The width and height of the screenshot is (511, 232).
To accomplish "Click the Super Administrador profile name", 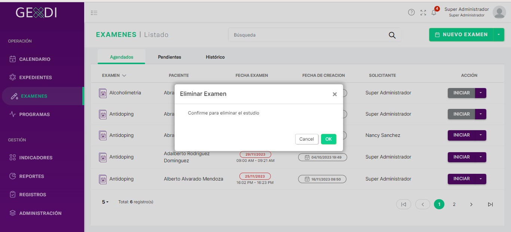I will click(x=466, y=9).
